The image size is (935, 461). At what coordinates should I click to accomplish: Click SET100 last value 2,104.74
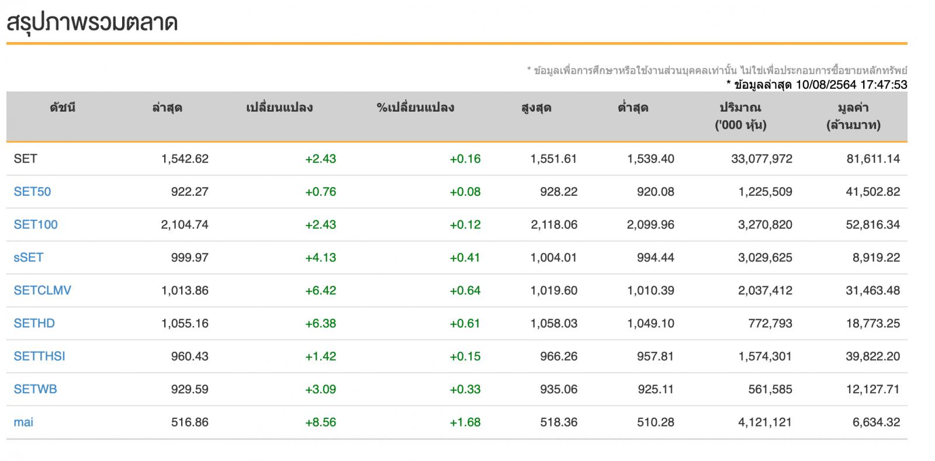(185, 224)
